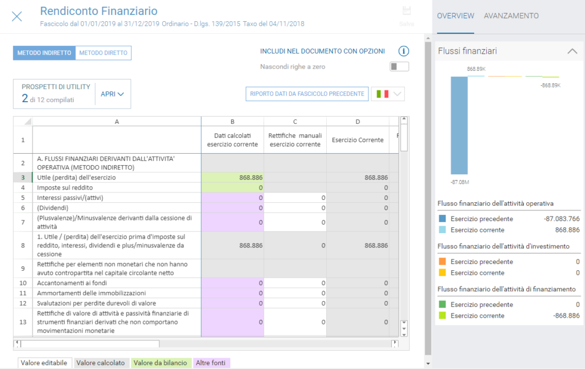The height and width of the screenshot is (369, 585).
Task: Click the main page vertical scrollbar thumb
Action: click(428, 198)
